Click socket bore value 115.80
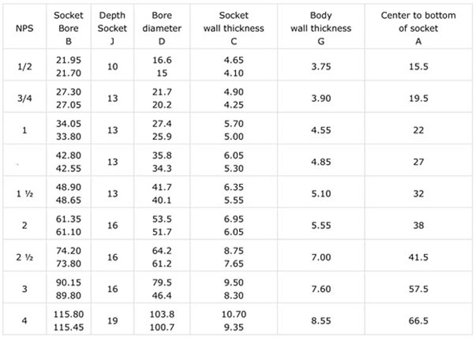474x341 pixels. 69,314
